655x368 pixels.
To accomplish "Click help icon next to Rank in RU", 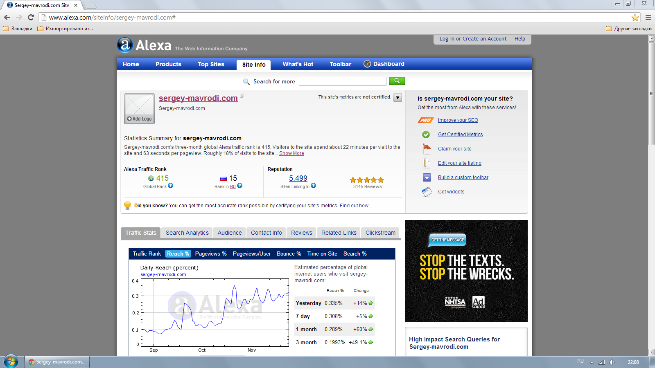I will click(240, 186).
